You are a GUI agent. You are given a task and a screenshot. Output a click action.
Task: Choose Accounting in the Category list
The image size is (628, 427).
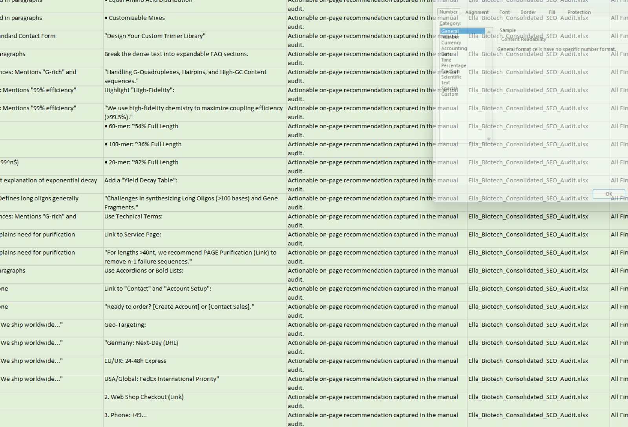[x=454, y=49]
